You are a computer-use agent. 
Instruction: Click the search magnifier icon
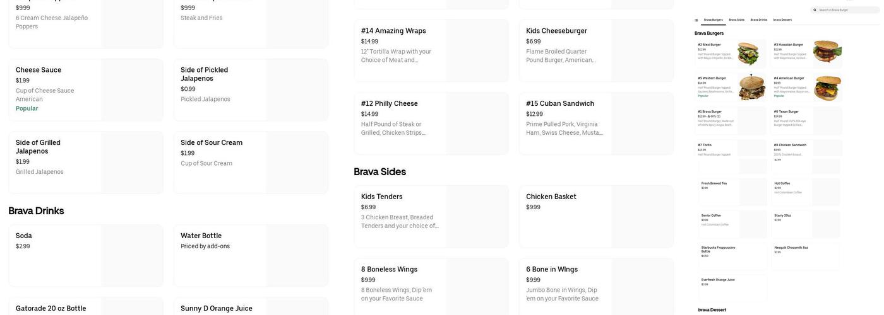pos(815,10)
